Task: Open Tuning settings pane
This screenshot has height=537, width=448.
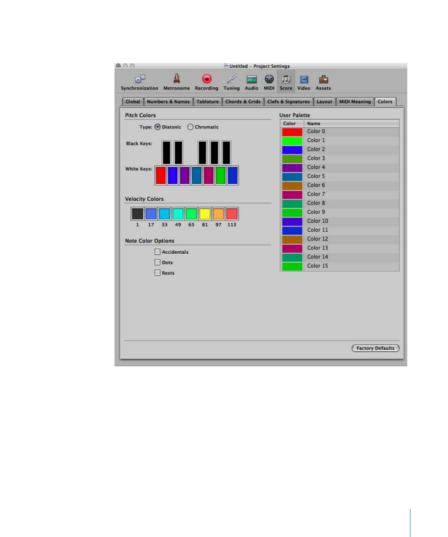Action: click(x=232, y=83)
